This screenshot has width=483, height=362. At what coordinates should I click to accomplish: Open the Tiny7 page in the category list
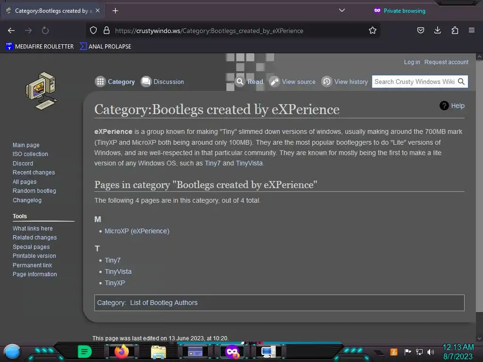112,260
